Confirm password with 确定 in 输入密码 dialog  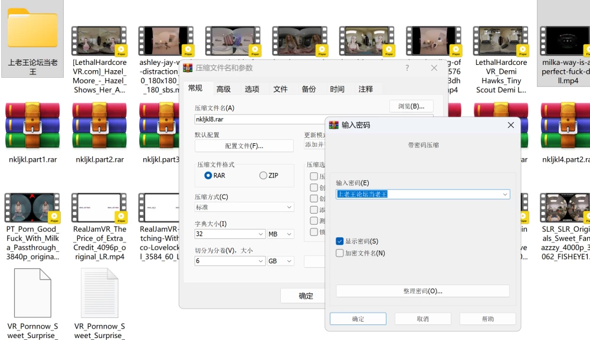point(358,319)
